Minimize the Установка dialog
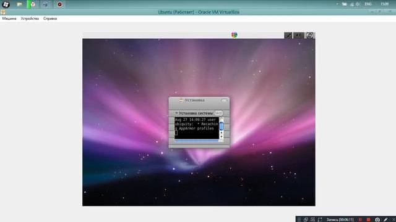 tap(224, 100)
